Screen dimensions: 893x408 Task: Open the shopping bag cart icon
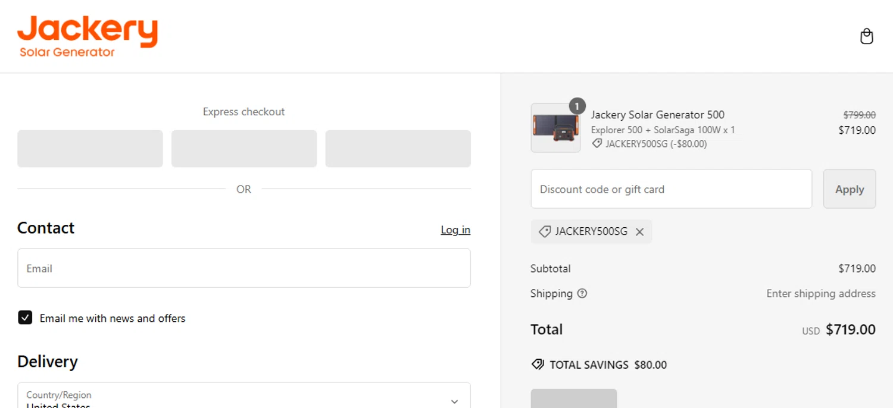867,37
